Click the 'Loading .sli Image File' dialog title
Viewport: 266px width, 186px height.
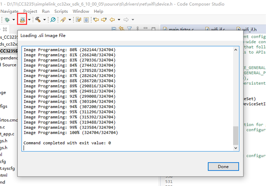click(43, 36)
